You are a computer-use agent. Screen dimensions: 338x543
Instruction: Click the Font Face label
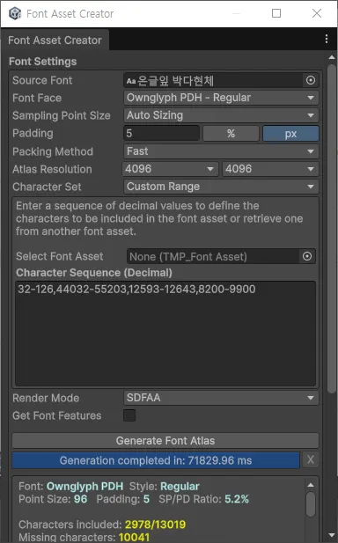pyautogui.click(x=37, y=98)
